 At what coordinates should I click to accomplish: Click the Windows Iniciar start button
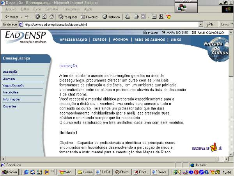(x=11, y=172)
